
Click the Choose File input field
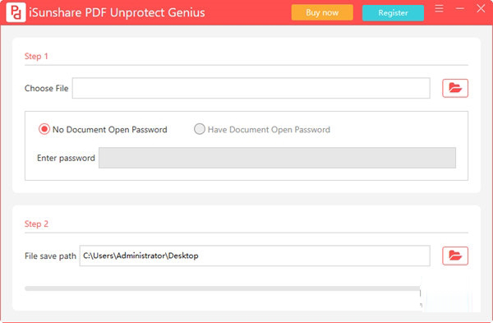(251, 88)
